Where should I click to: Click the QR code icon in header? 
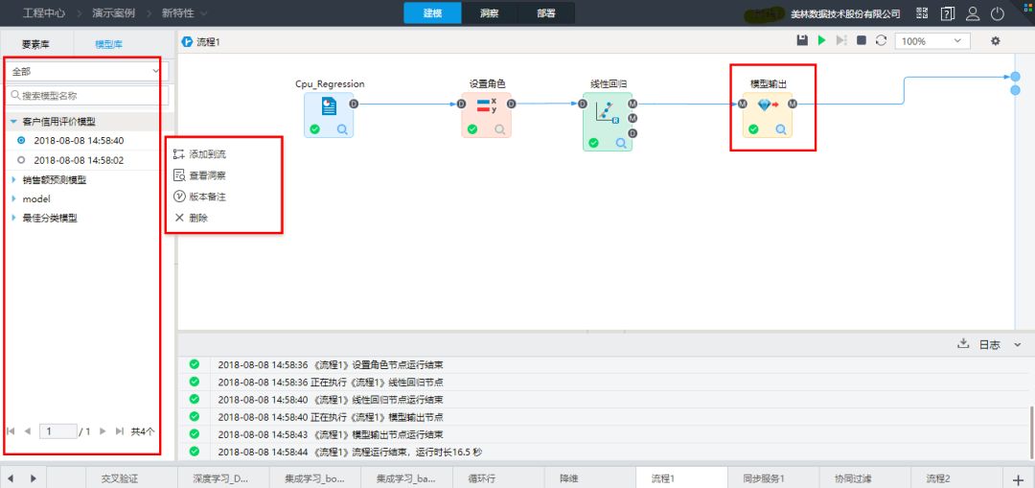pos(922,13)
